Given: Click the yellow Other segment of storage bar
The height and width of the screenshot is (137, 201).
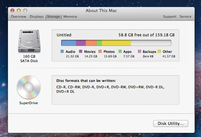Looking at the screenshot, I should [116, 43].
